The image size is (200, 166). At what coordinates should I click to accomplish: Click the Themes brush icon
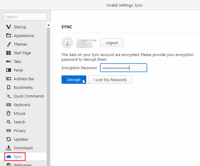point(9,44)
